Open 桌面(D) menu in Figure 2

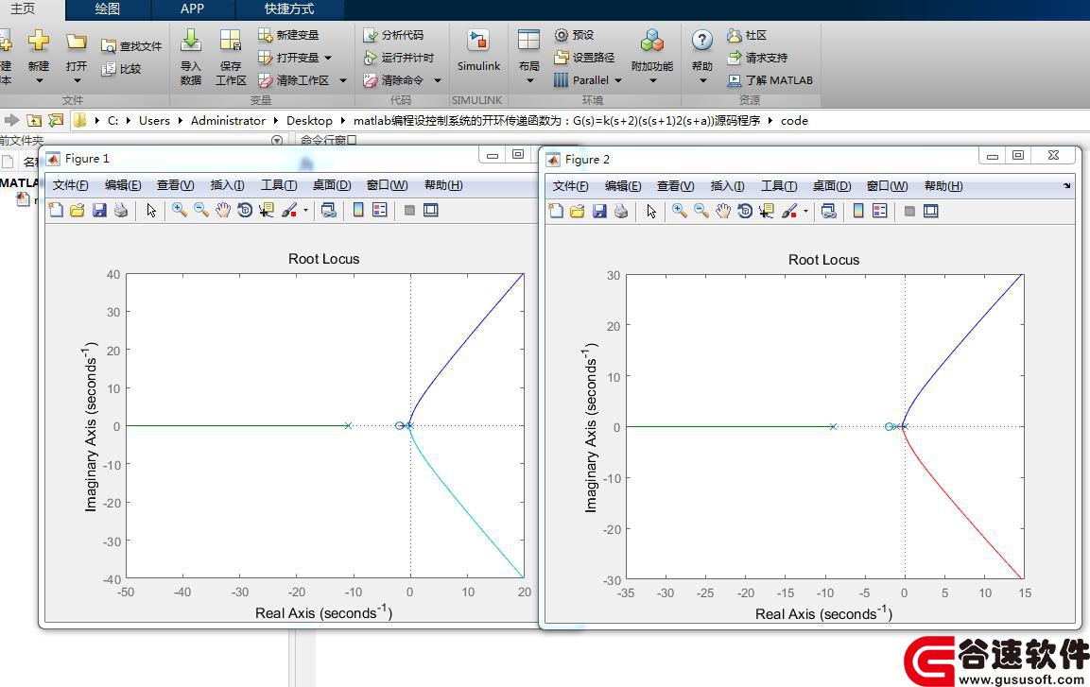coord(831,185)
